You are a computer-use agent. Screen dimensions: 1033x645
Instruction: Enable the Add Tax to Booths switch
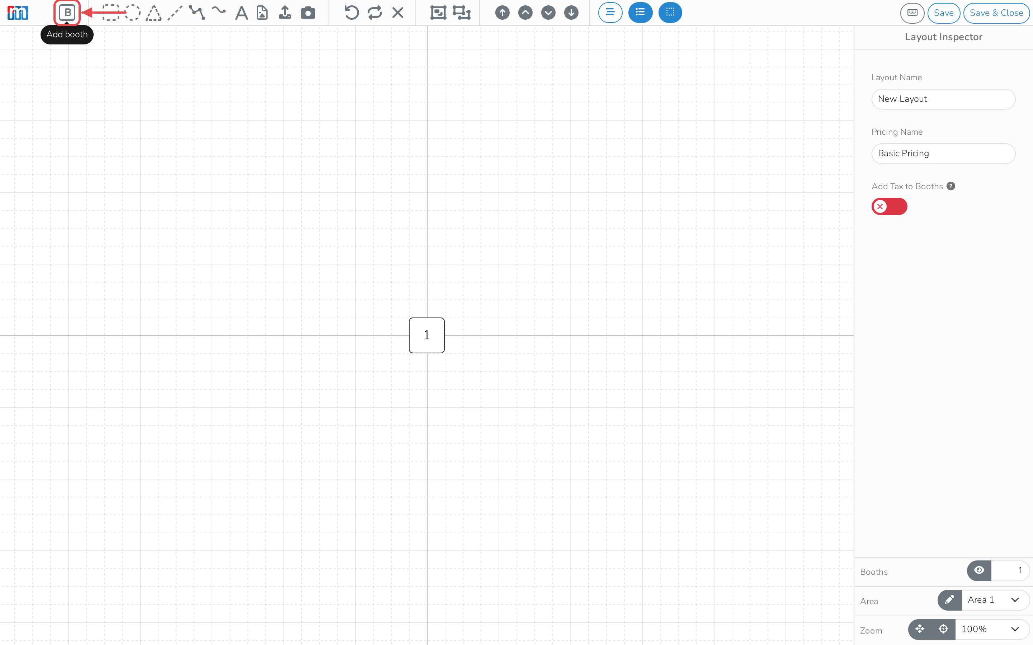(890, 206)
